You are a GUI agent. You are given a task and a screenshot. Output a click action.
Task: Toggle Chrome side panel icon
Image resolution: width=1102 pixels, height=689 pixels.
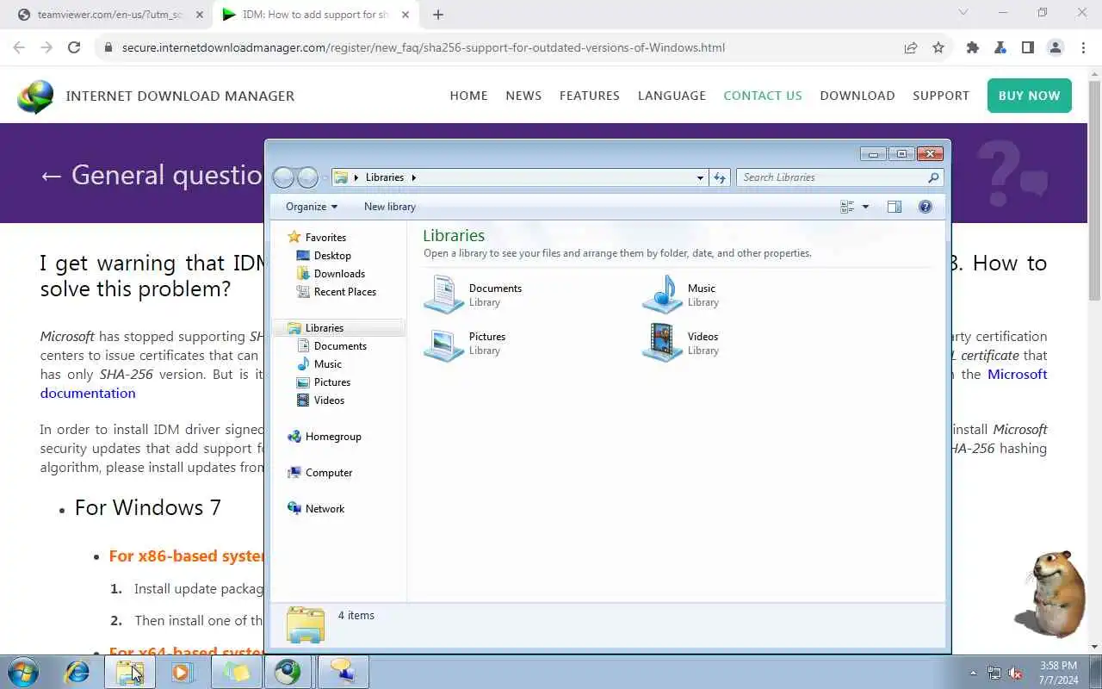(x=1028, y=47)
